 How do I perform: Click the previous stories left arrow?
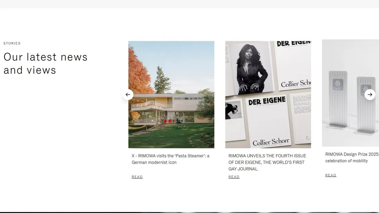pyautogui.click(x=128, y=95)
